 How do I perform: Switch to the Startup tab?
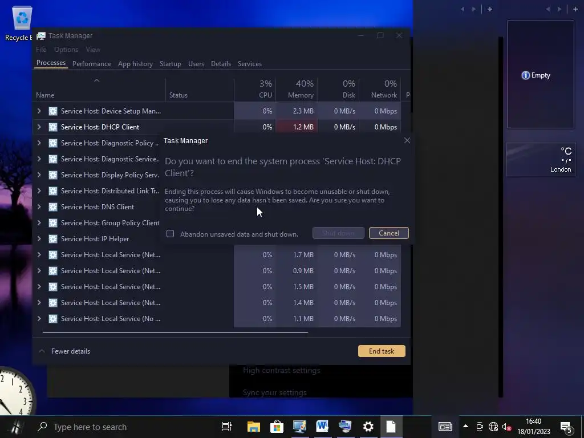(x=170, y=64)
